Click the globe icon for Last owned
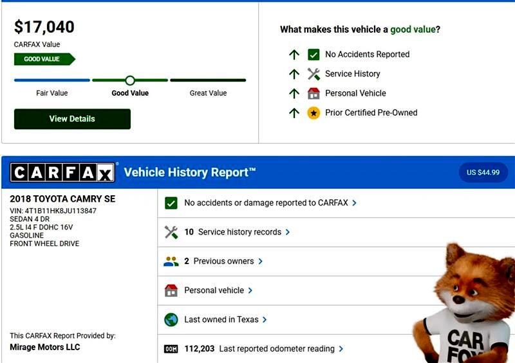The width and height of the screenshot is (515, 363). pyautogui.click(x=171, y=319)
